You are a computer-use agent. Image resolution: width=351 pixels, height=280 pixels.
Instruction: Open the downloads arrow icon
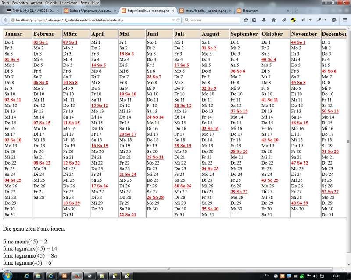(x=264, y=20)
